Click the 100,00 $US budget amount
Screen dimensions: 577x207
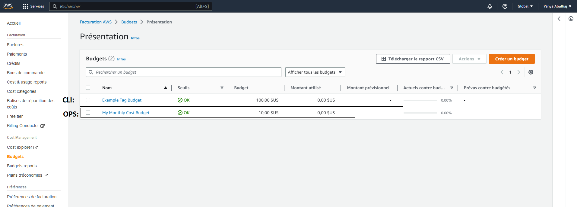pos(267,100)
